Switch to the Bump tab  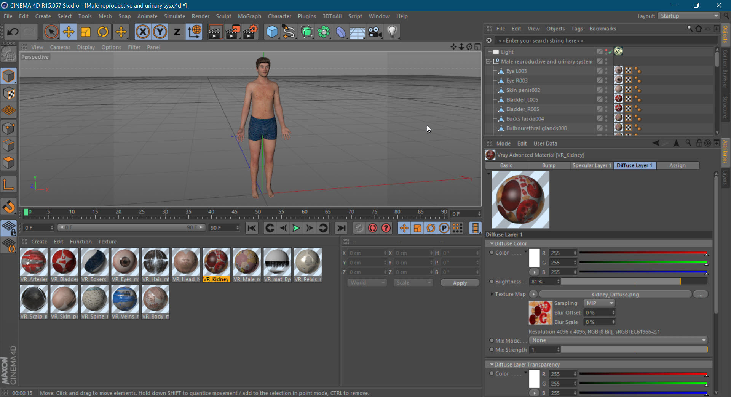pos(549,165)
